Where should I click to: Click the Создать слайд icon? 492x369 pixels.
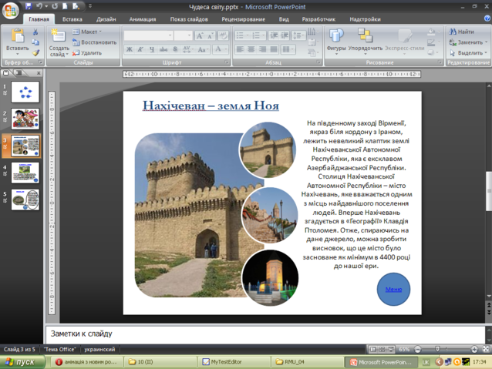pyautogui.click(x=59, y=35)
